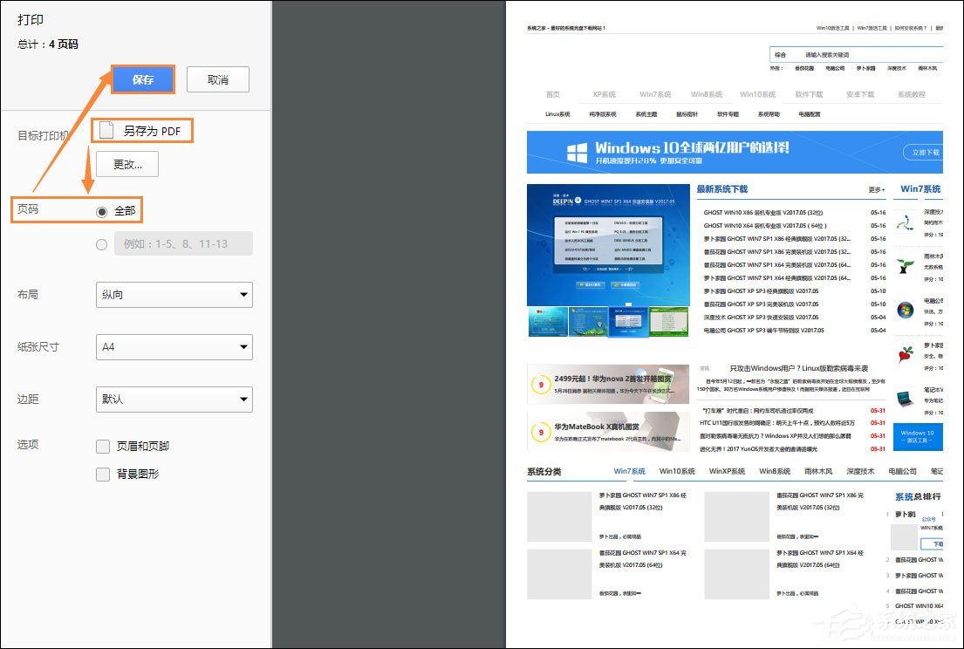Click the orange rank badge beside 华为nova 2 news
The width and height of the screenshot is (964, 649).
pos(541,384)
